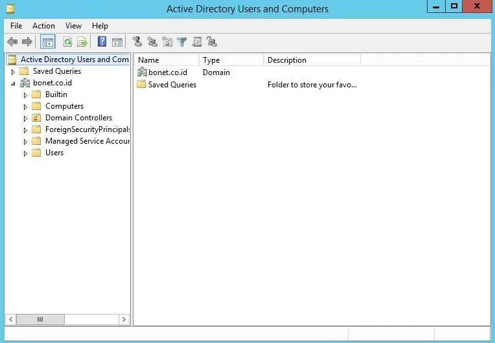Select Builtin container in tree
Screen dimensions: 495x343
56,94
